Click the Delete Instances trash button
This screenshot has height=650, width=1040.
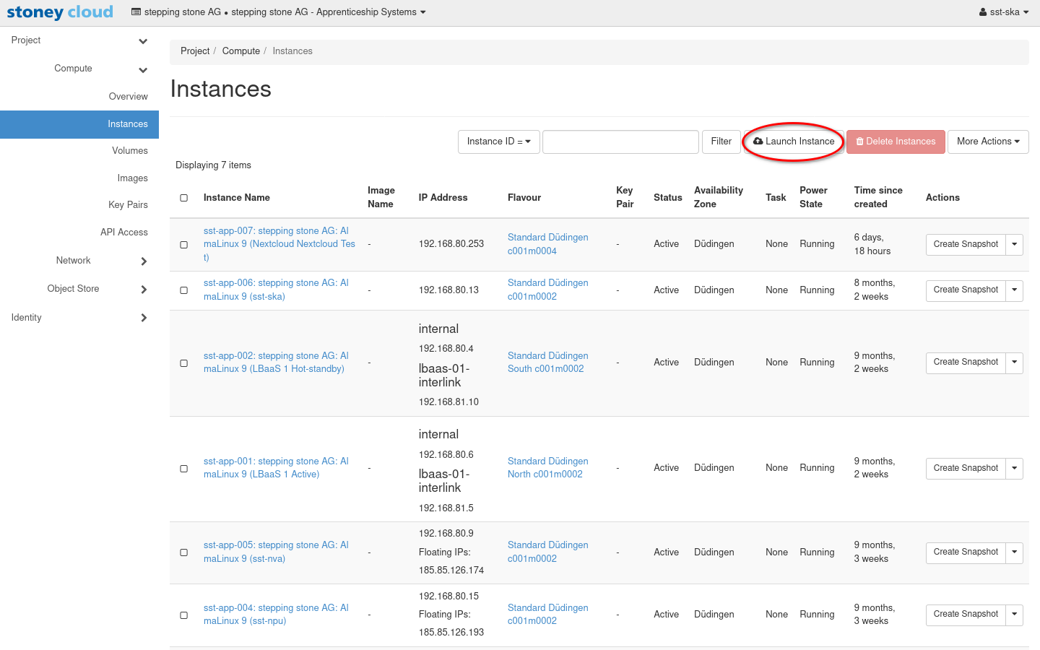pyautogui.click(x=895, y=142)
